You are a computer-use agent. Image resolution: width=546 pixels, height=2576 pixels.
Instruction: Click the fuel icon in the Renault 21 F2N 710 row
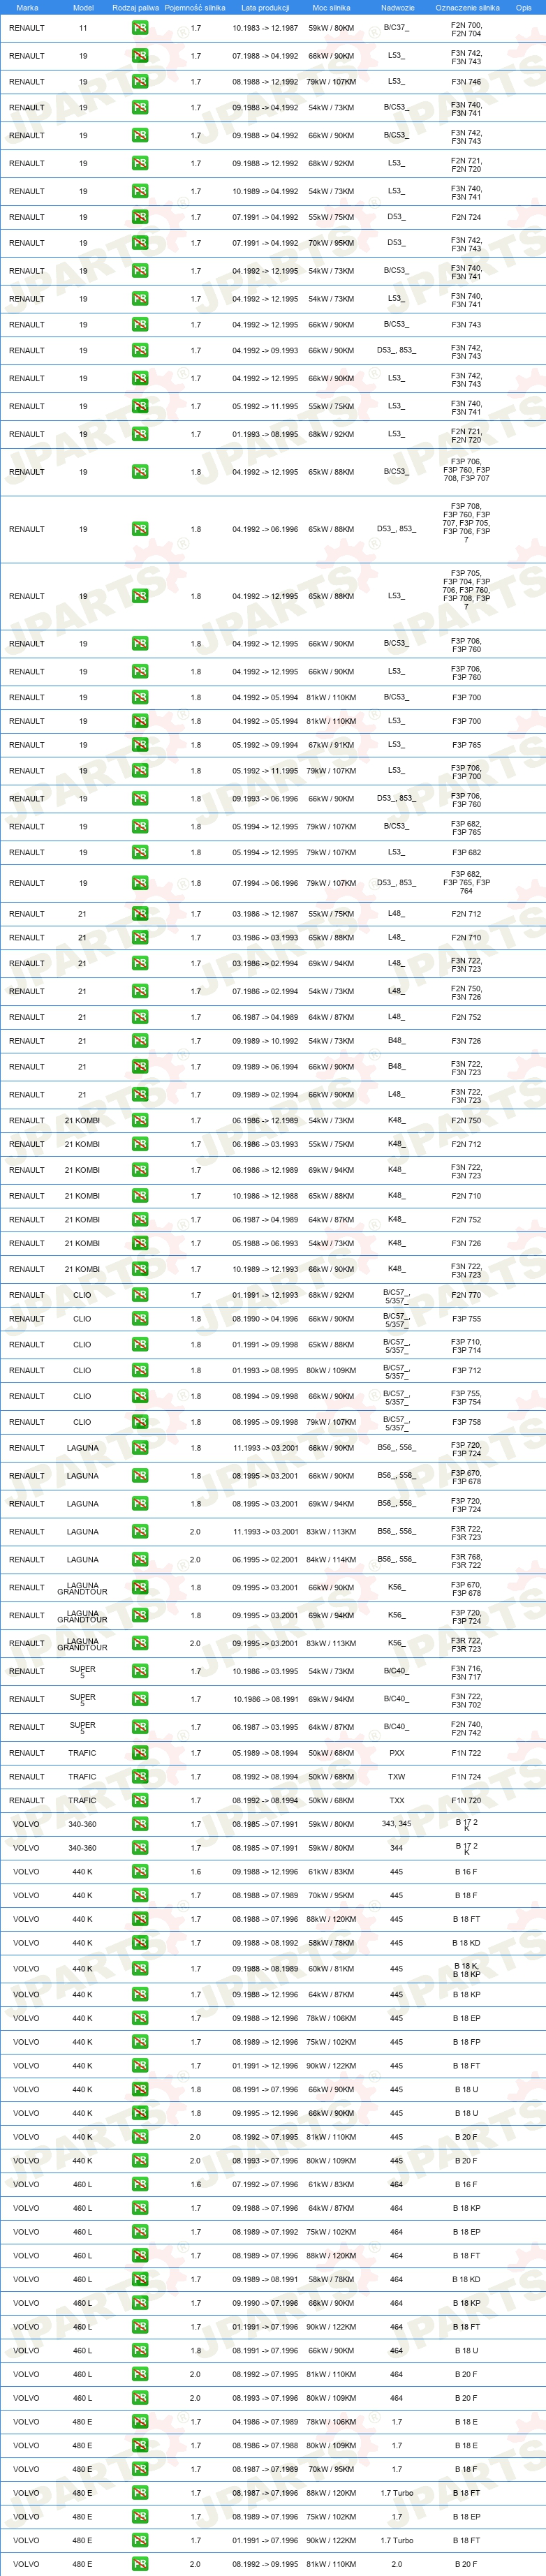140,938
